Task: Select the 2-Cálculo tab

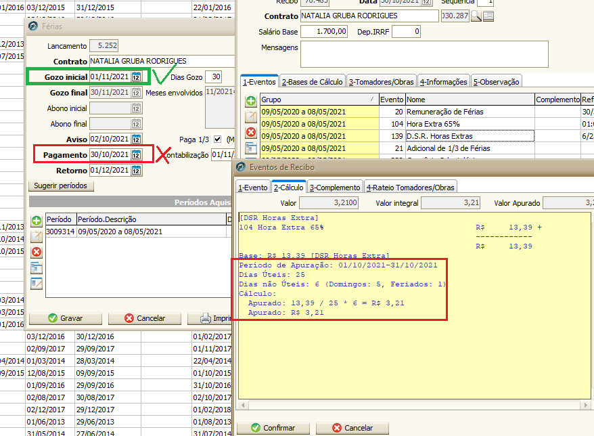Action: [289, 188]
